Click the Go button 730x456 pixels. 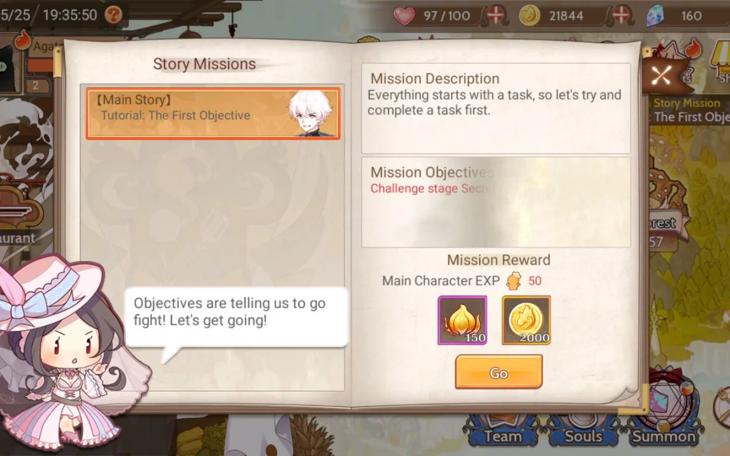pyautogui.click(x=499, y=372)
